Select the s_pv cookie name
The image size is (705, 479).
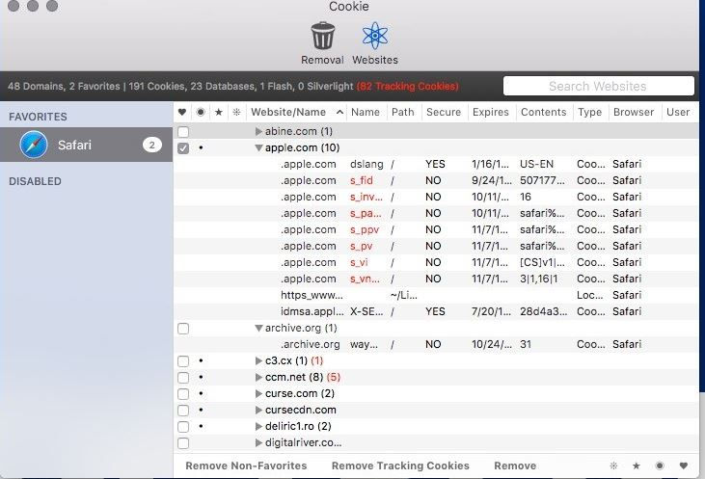[x=361, y=246]
